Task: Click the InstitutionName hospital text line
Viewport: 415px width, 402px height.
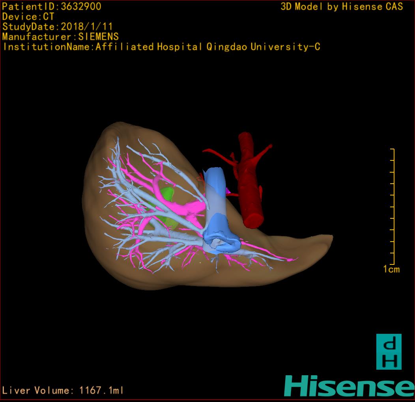Action: (161, 47)
